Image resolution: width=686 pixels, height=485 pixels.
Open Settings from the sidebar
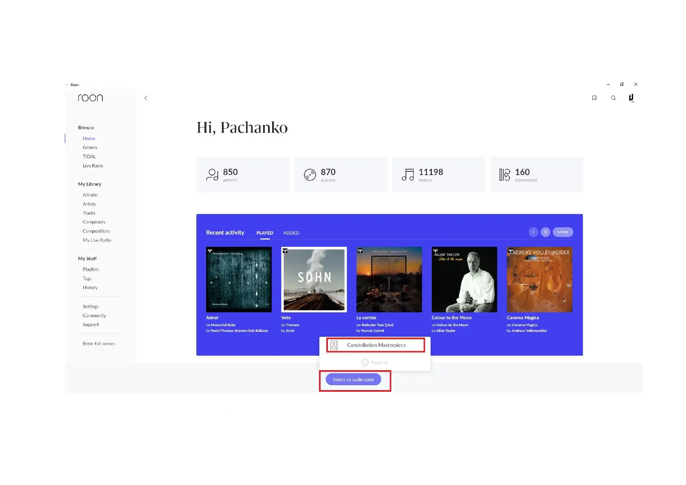pos(91,307)
